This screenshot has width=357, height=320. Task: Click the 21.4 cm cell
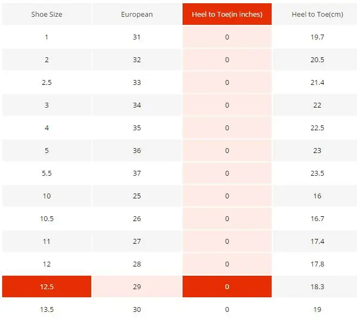[318, 82]
